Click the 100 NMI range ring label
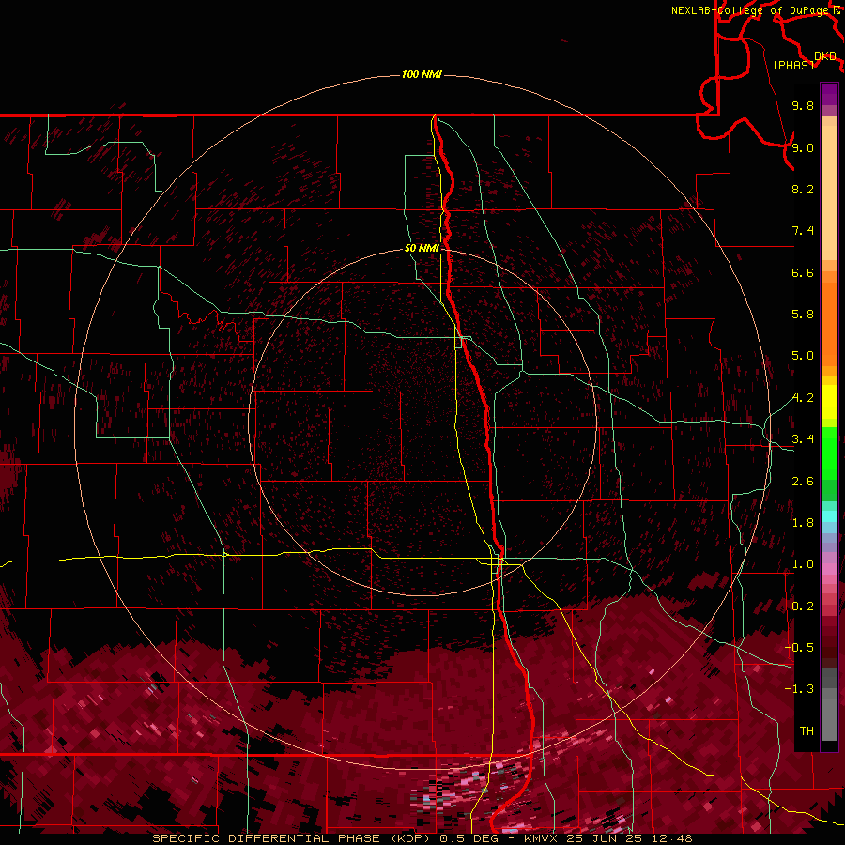 coord(422,74)
